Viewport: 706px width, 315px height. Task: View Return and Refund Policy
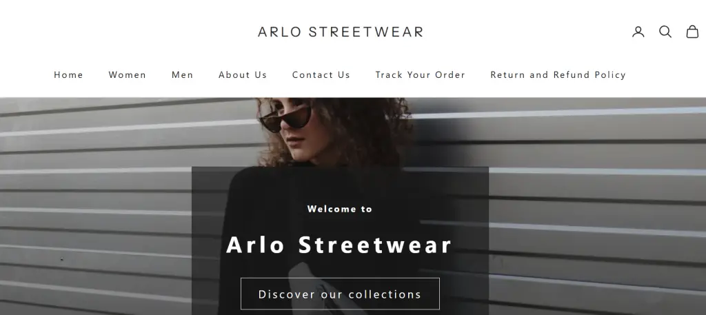pyautogui.click(x=558, y=74)
